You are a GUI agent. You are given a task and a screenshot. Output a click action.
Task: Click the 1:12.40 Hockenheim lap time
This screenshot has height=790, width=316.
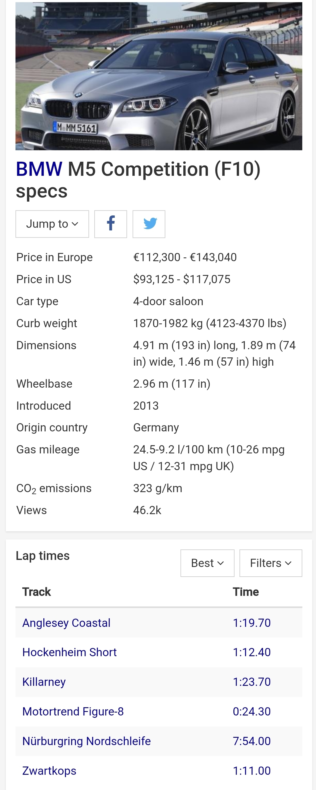point(252,652)
